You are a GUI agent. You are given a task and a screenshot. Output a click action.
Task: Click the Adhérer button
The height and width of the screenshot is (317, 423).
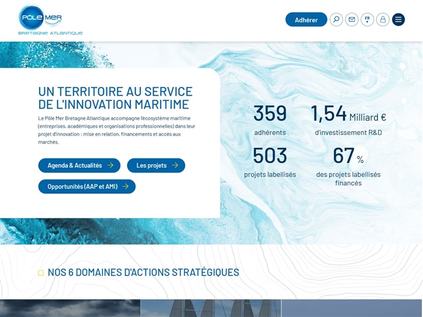pyautogui.click(x=306, y=20)
